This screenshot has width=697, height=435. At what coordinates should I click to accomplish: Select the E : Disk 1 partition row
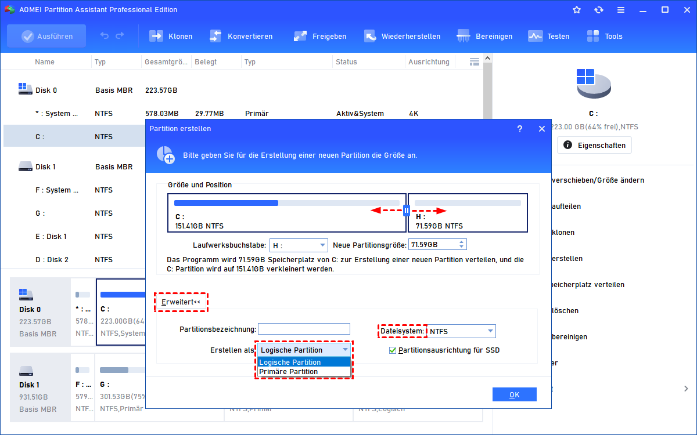[x=74, y=237]
